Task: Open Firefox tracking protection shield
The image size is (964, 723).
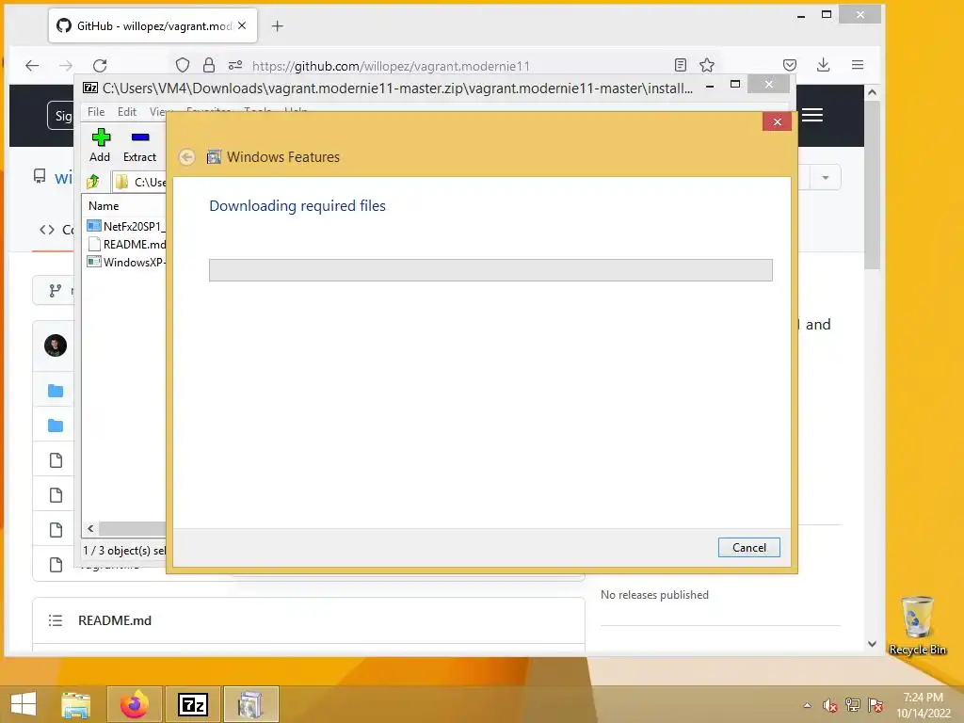Action: (183, 65)
